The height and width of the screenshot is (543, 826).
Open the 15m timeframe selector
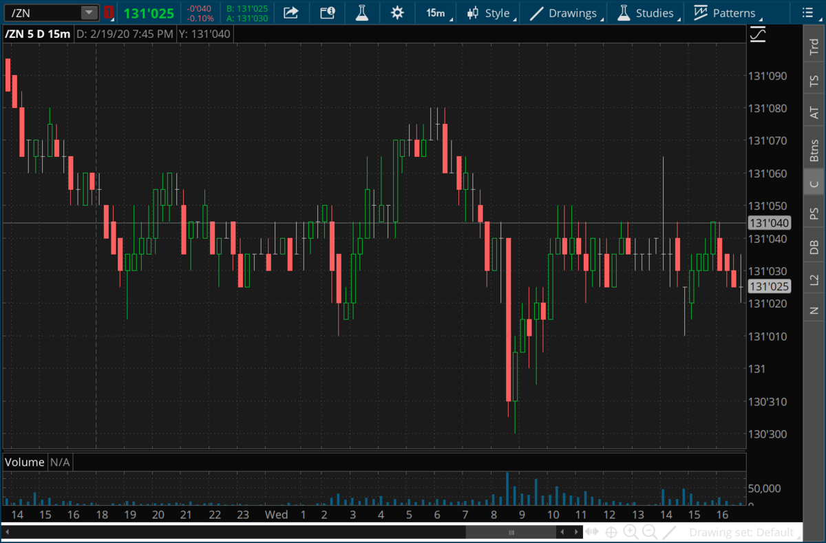click(x=435, y=12)
